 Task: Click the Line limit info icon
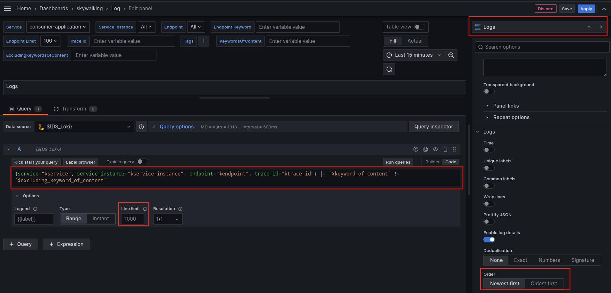click(145, 209)
